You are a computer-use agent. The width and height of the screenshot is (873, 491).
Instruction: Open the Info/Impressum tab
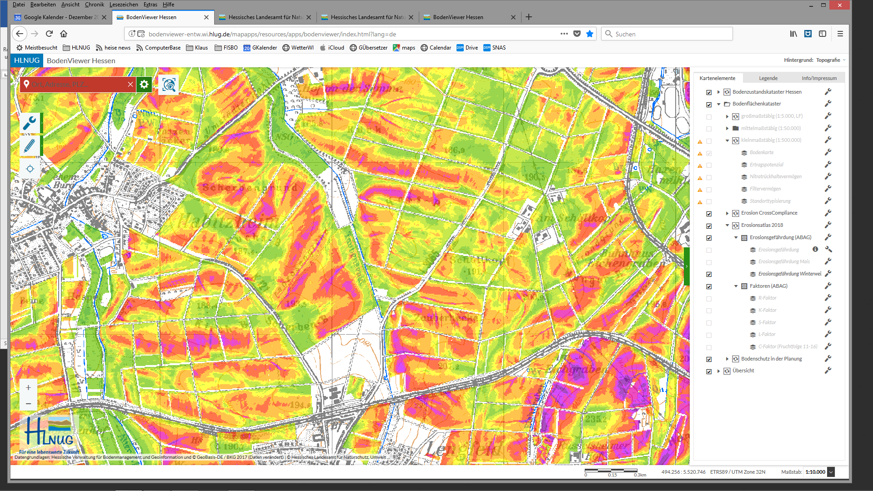819,78
